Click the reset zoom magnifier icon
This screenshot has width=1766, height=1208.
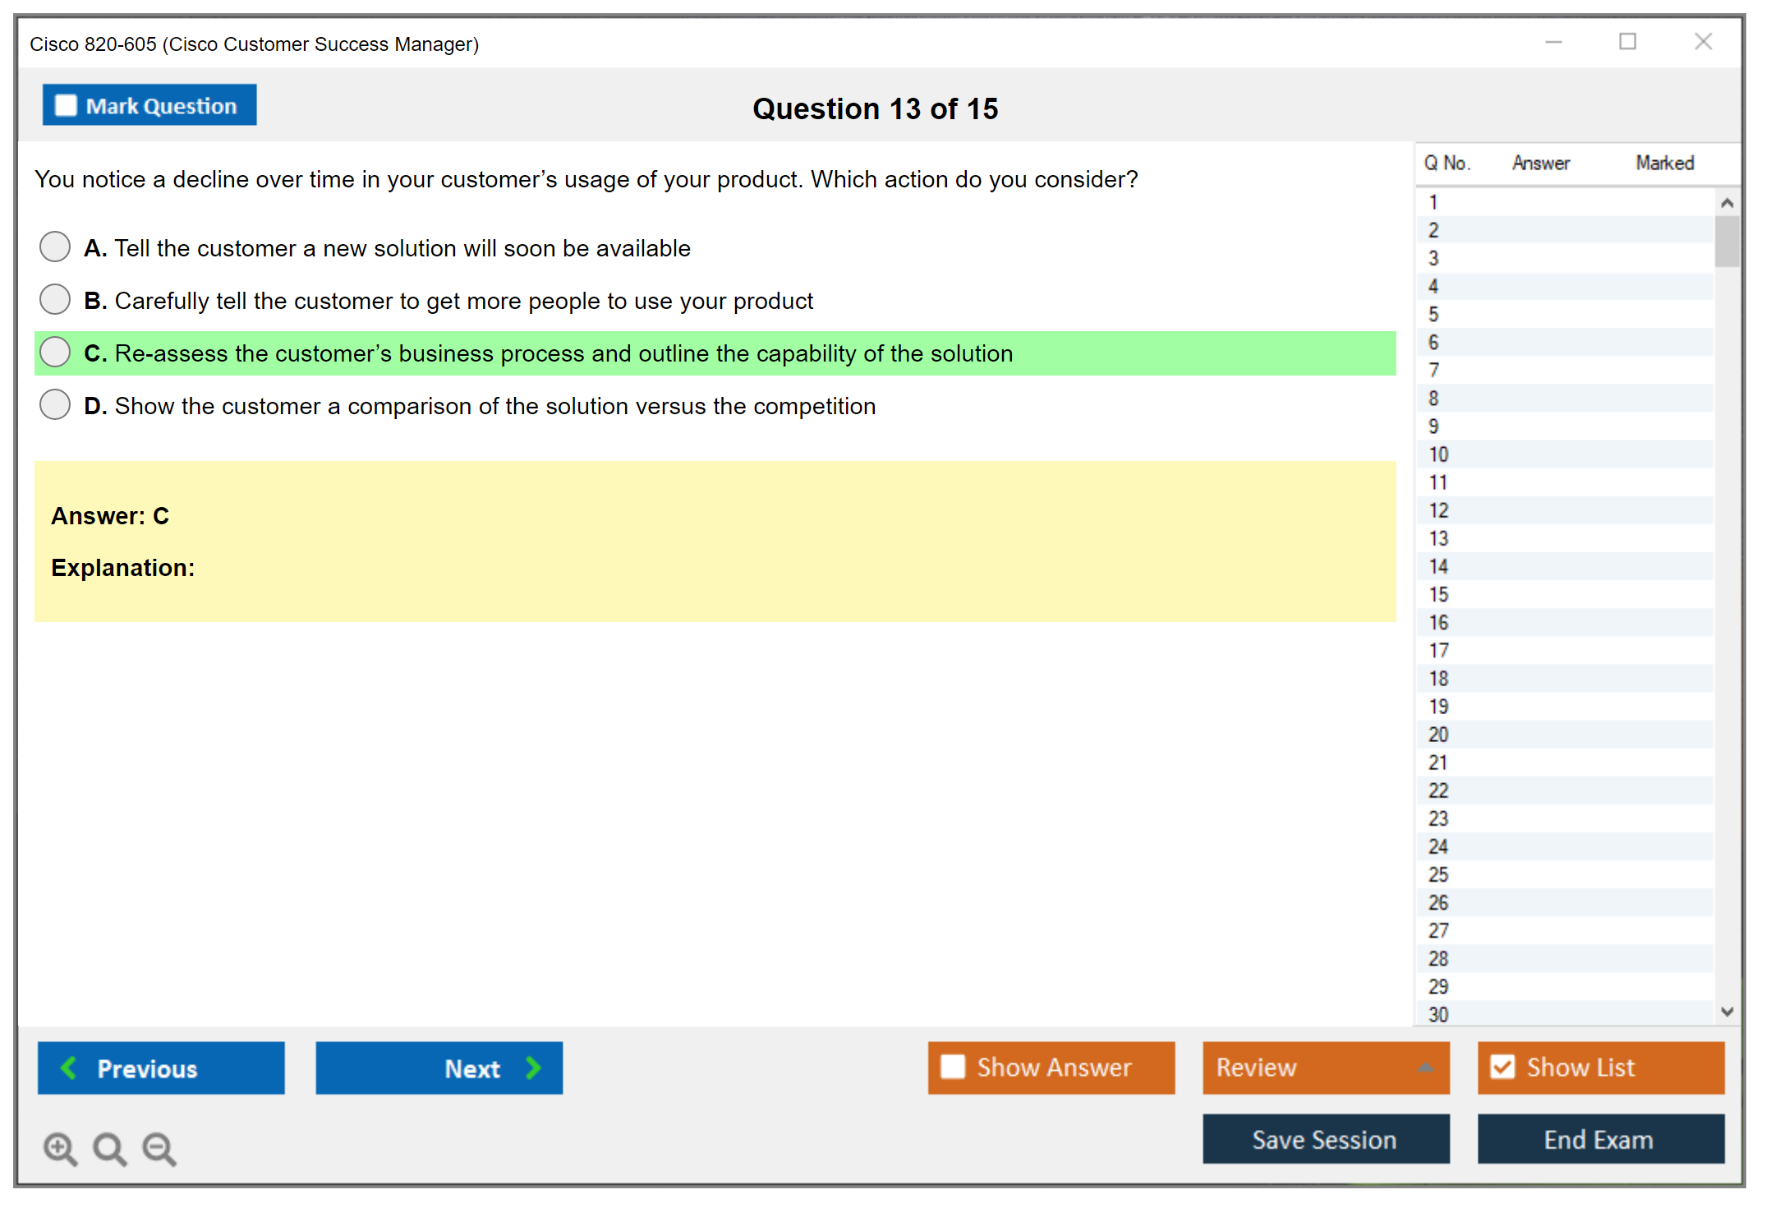click(x=109, y=1148)
